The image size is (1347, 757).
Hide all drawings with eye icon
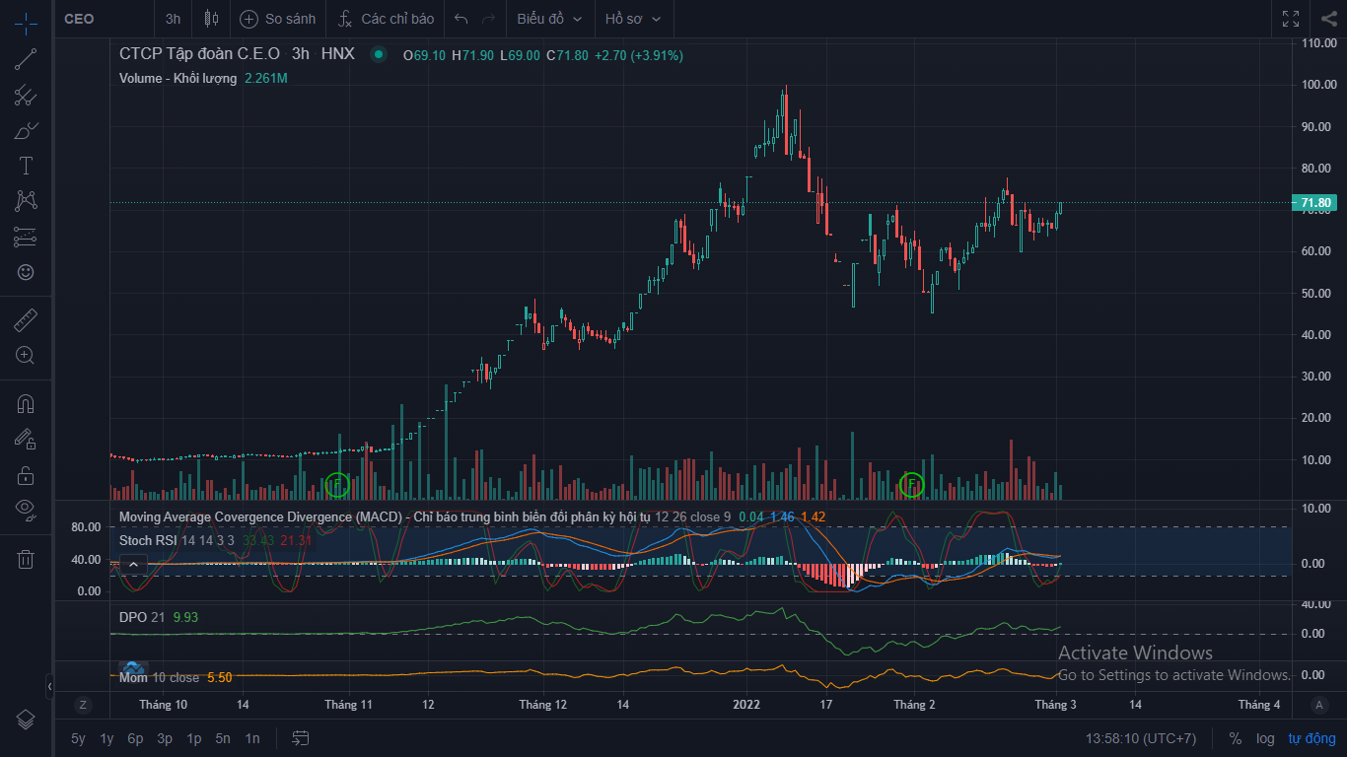click(x=26, y=510)
